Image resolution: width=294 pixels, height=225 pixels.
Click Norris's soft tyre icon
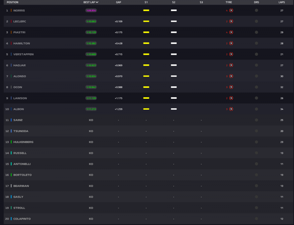click(x=231, y=11)
